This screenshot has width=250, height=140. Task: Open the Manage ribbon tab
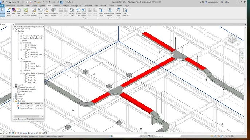click(x=103, y=5)
